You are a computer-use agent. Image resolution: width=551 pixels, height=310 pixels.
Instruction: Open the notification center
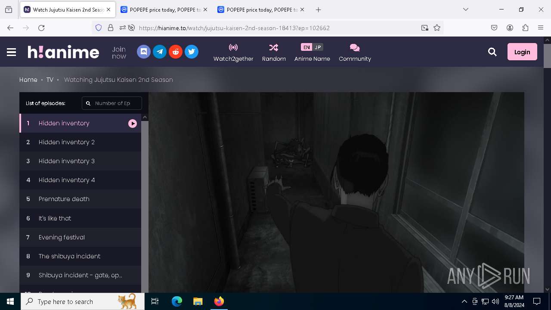[537, 301]
